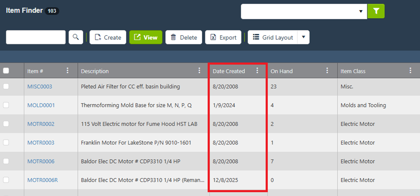
Task: Sort by the On Hand header
Action: [x=282, y=71]
